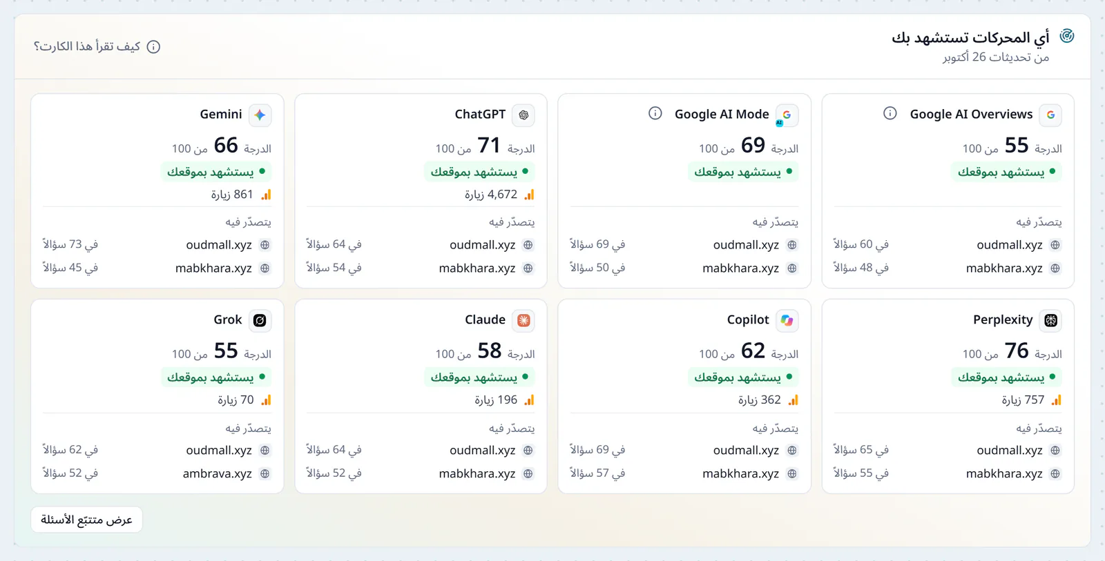Screen dimensions: 1105x561
Task: Click the 70 زيارة visits in Grok card
Action: (x=236, y=400)
